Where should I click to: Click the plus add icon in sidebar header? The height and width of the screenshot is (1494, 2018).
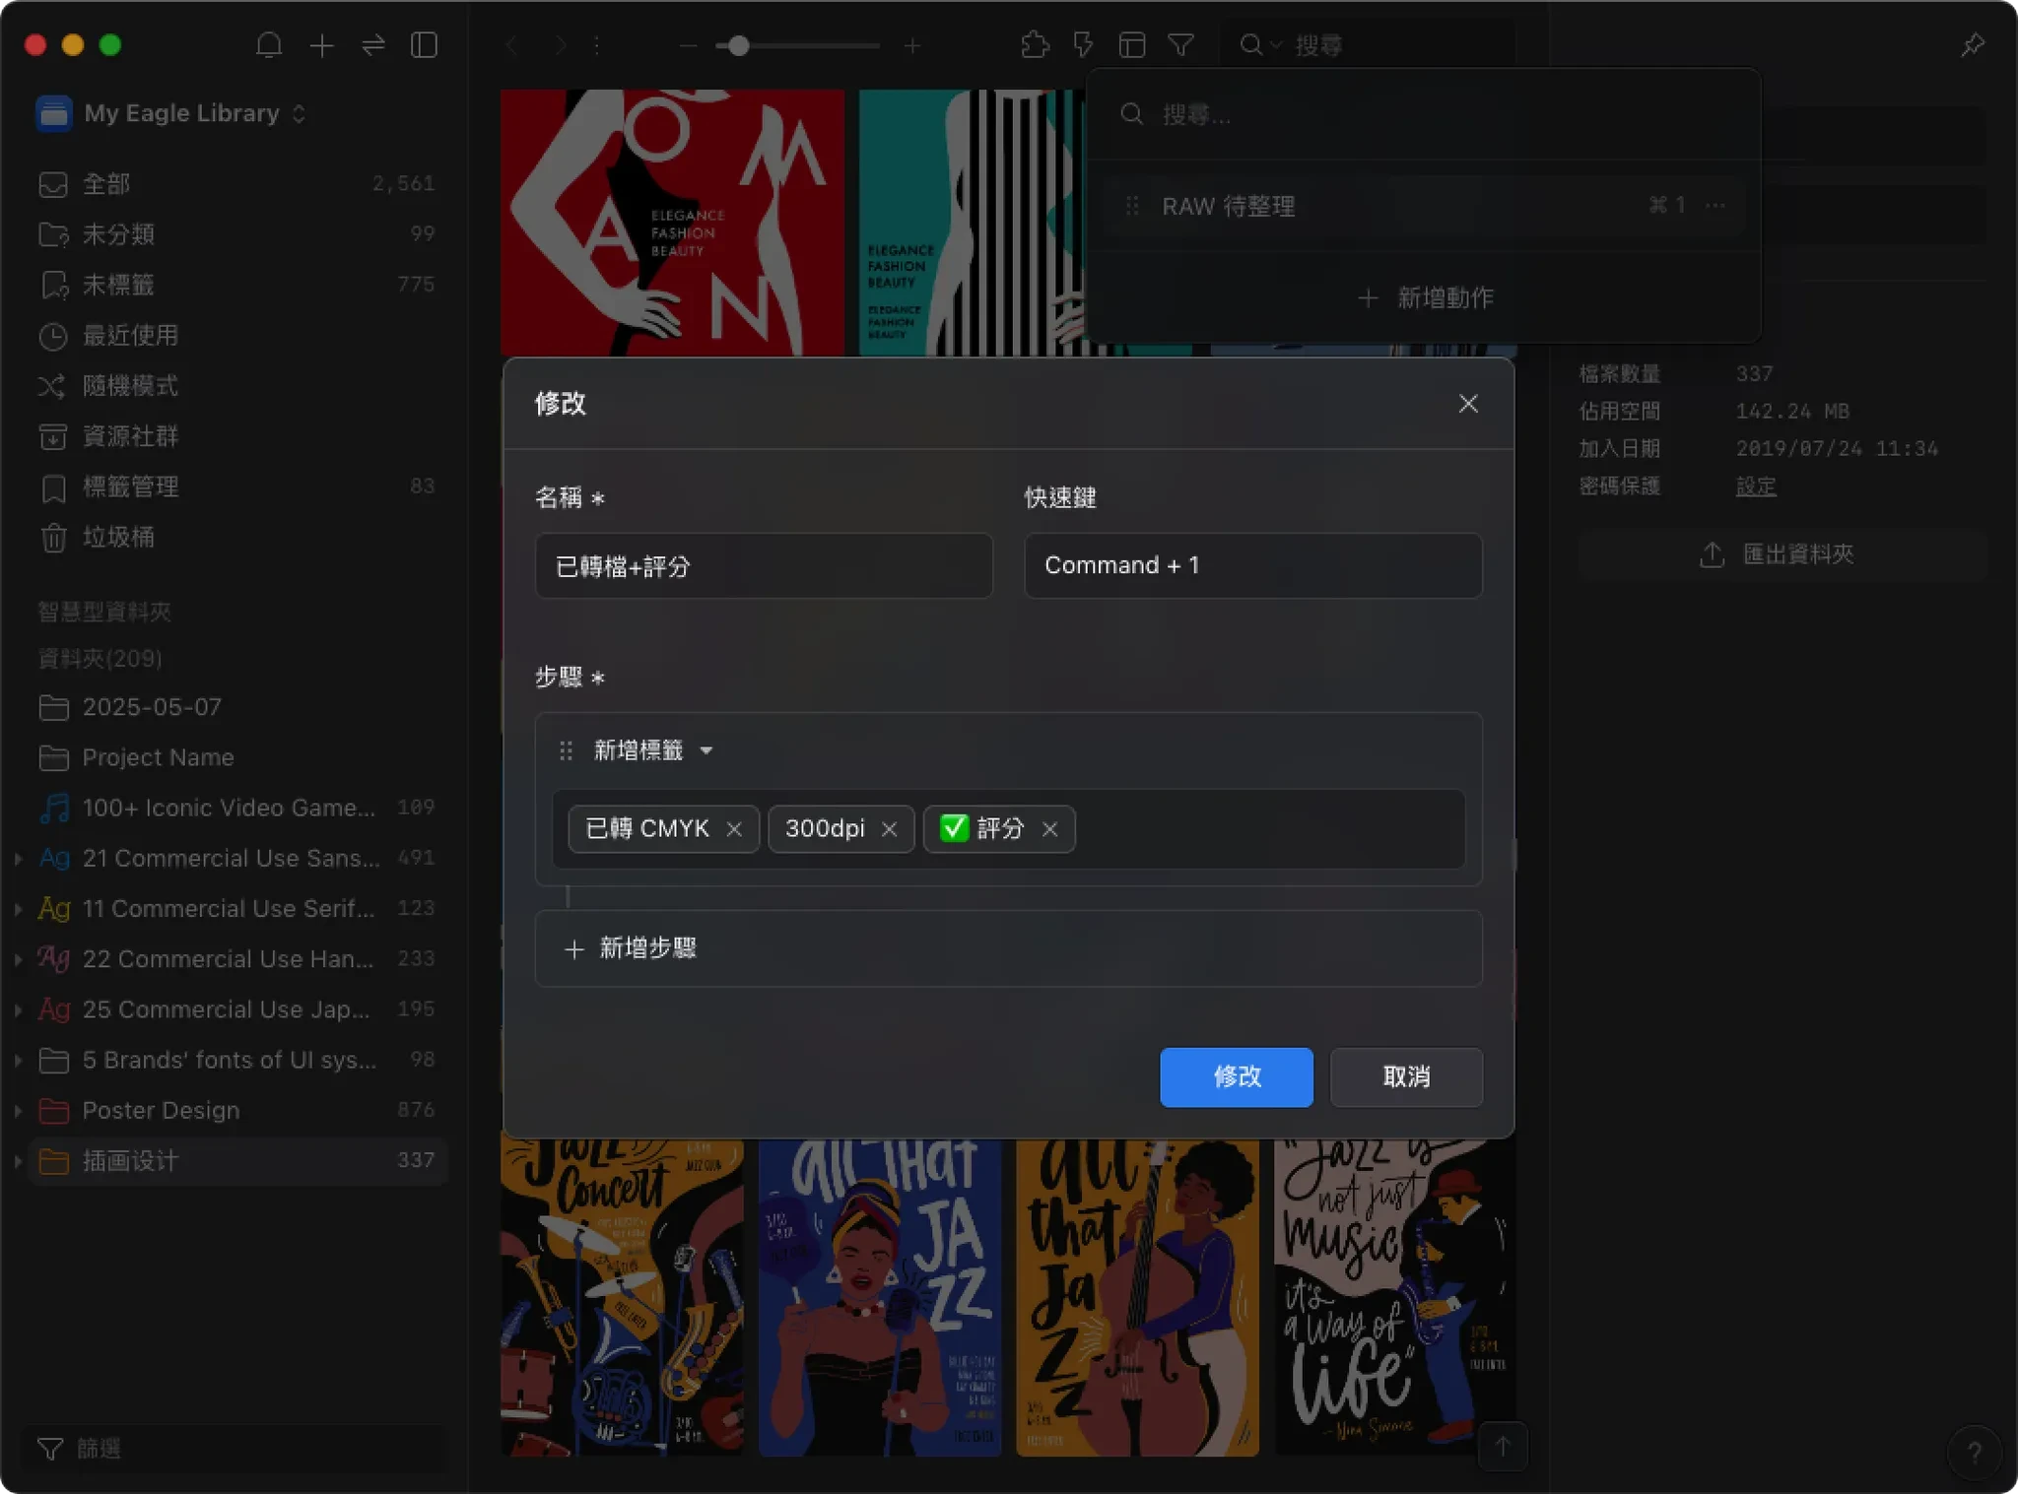pos(321,45)
